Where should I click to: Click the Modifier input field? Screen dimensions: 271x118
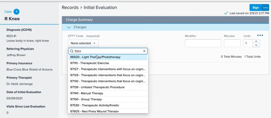(x=203, y=43)
